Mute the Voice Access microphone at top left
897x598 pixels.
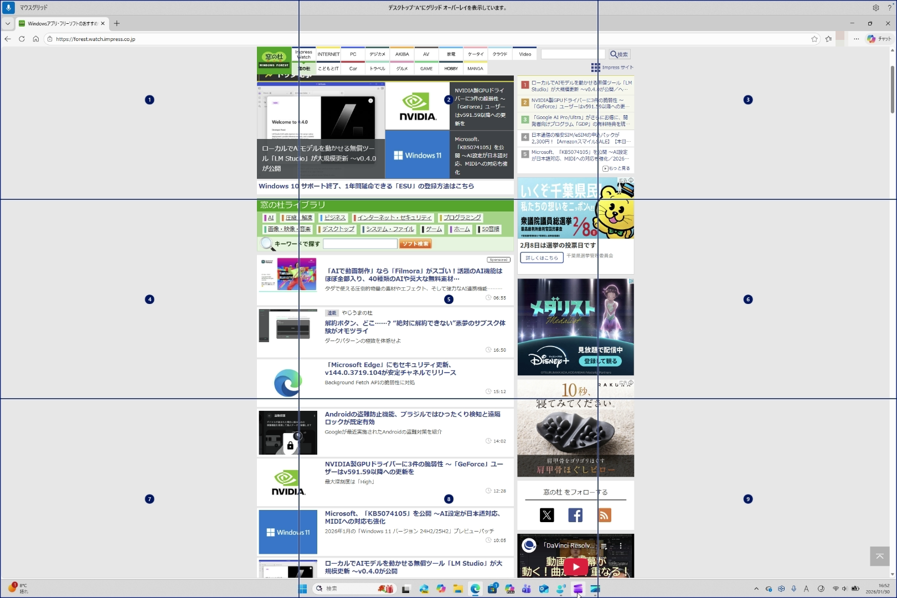[x=8, y=7]
